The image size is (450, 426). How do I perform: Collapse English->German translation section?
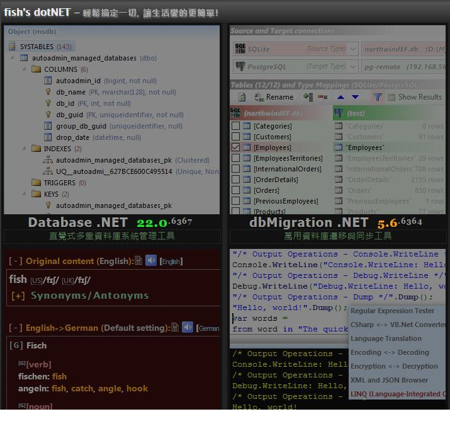(x=15, y=328)
